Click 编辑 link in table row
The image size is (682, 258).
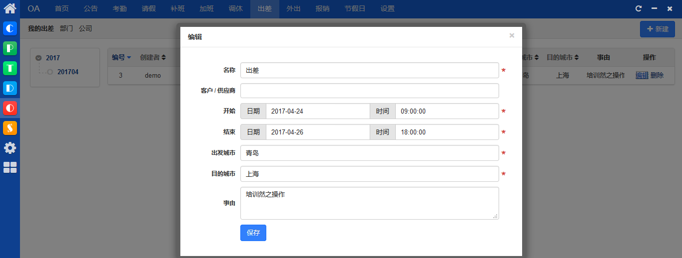pyautogui.click(x=642, y=75)
